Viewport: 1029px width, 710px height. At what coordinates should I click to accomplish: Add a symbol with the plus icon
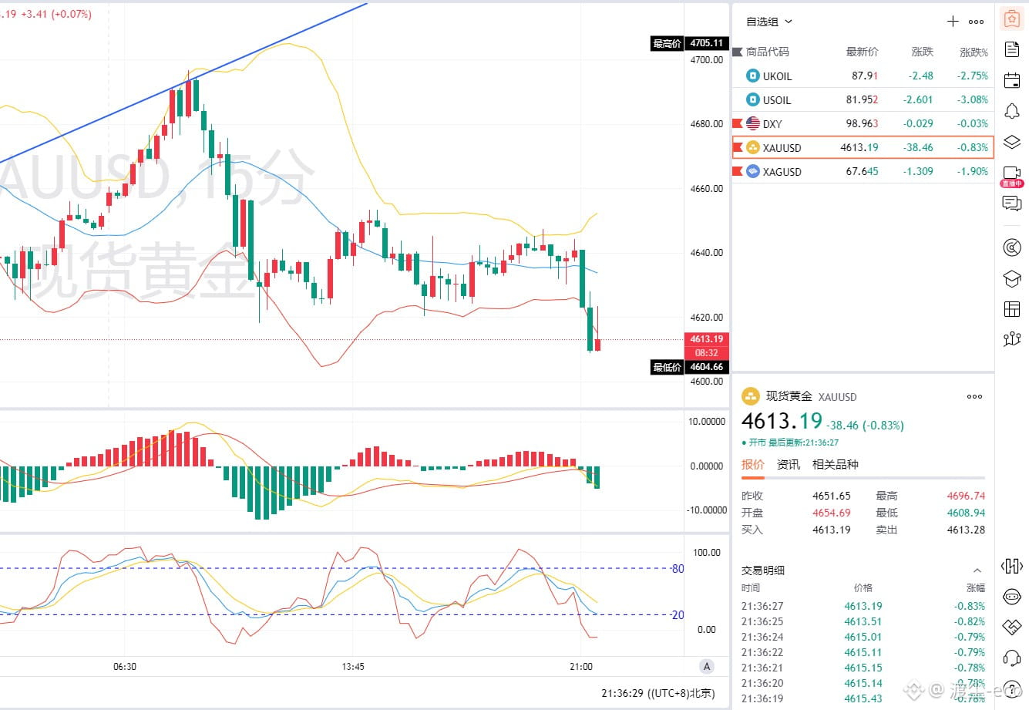tap(953, 22)
